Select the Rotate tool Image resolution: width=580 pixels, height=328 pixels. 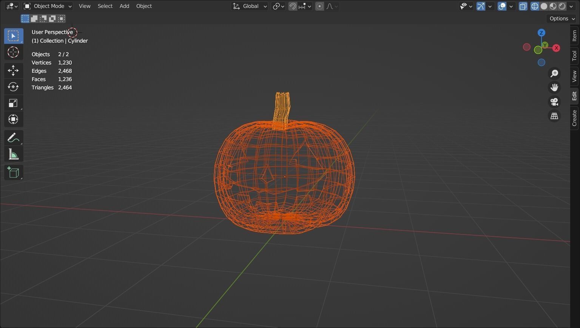pyautogui.click(x=13, y=87)
